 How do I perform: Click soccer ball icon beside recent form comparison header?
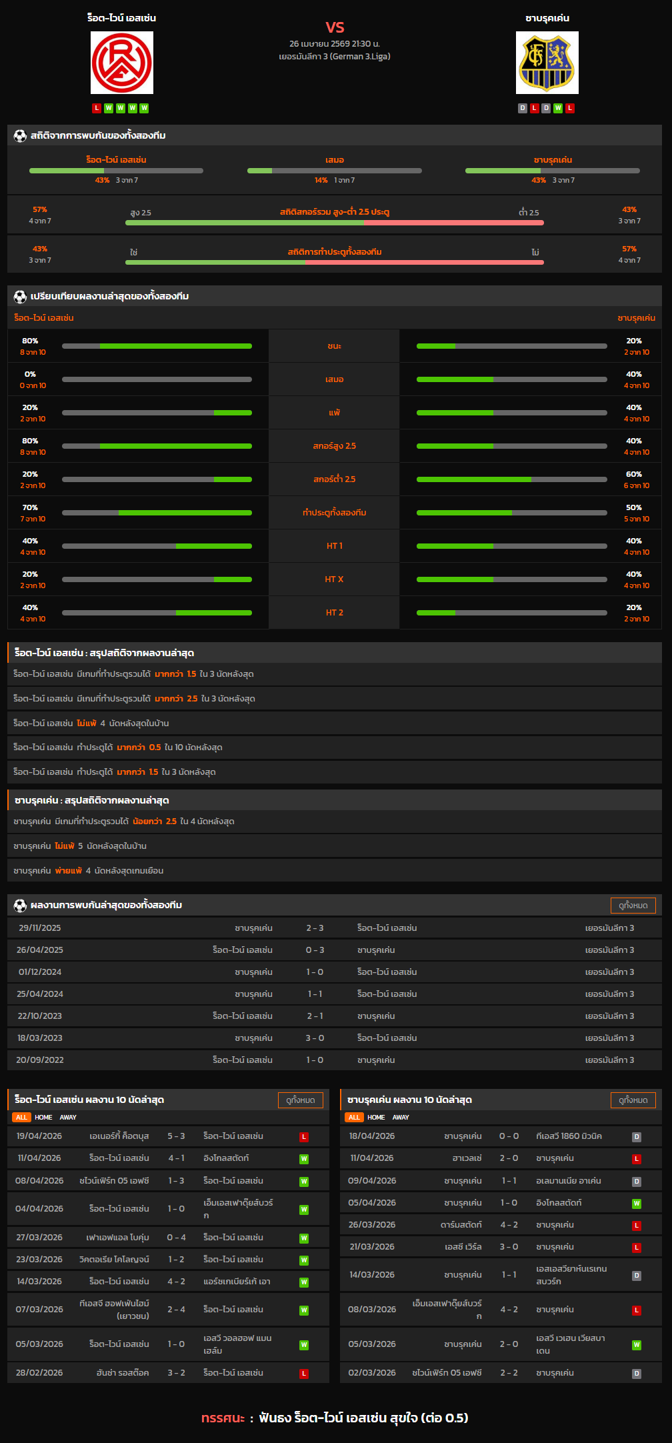[20, 297]
